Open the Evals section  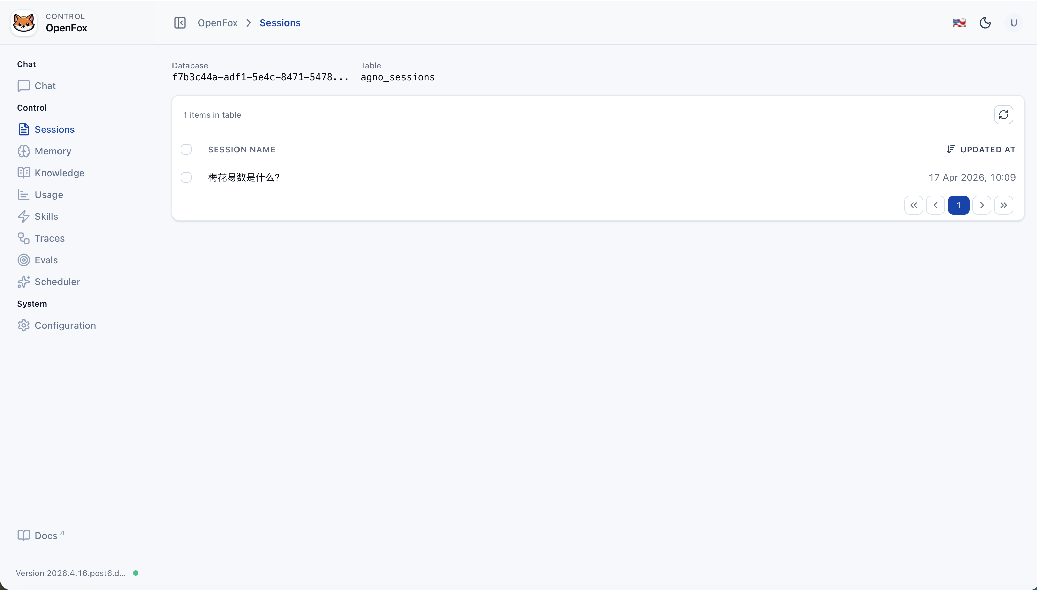click(46, 260)
